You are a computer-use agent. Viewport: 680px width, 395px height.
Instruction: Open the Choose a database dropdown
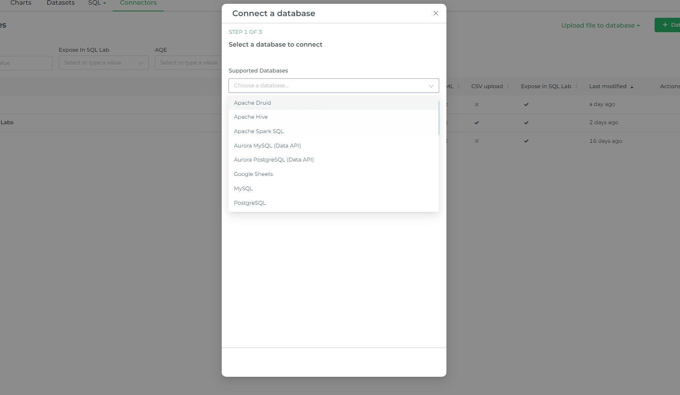(x=334, y=86)
